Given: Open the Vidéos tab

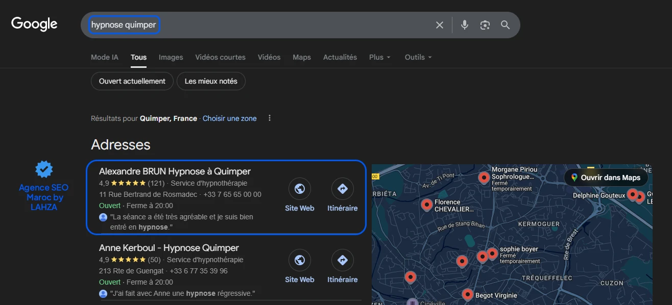Looking at the screenshot, I should [269, 57].
